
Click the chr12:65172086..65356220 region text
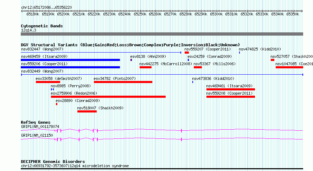(x=46, y=7)
